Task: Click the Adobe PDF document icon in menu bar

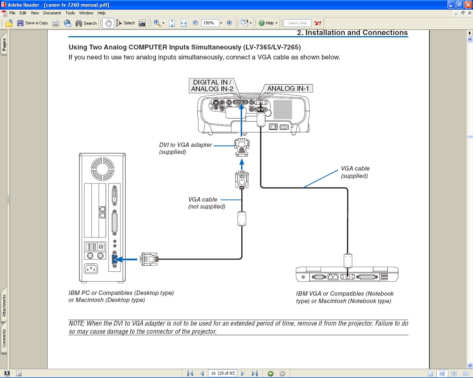Action: coord(4,13)
